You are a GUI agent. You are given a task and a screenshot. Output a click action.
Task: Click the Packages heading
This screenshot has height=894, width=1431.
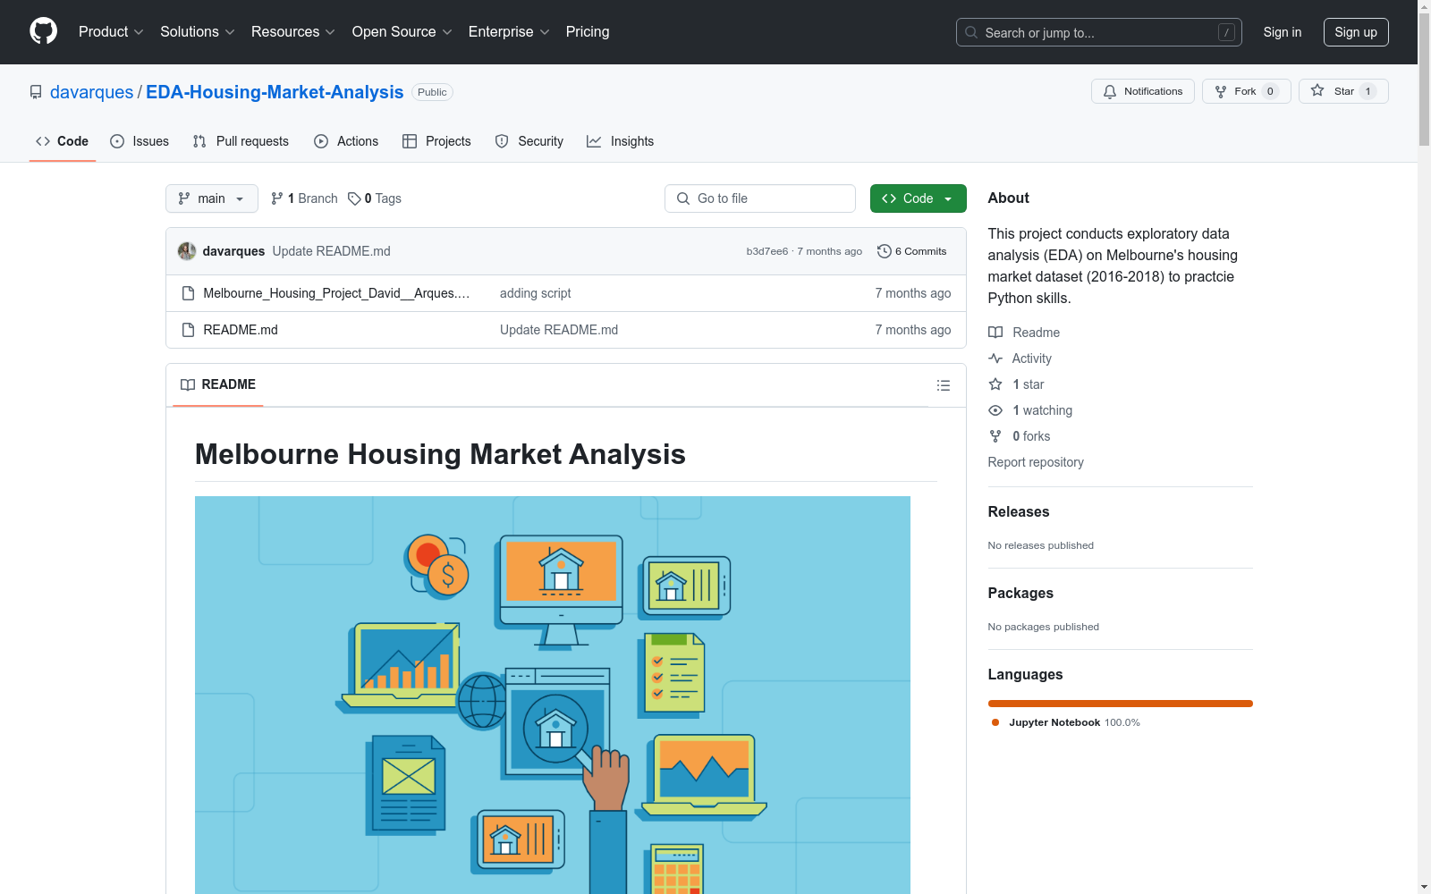(1020, 593)
